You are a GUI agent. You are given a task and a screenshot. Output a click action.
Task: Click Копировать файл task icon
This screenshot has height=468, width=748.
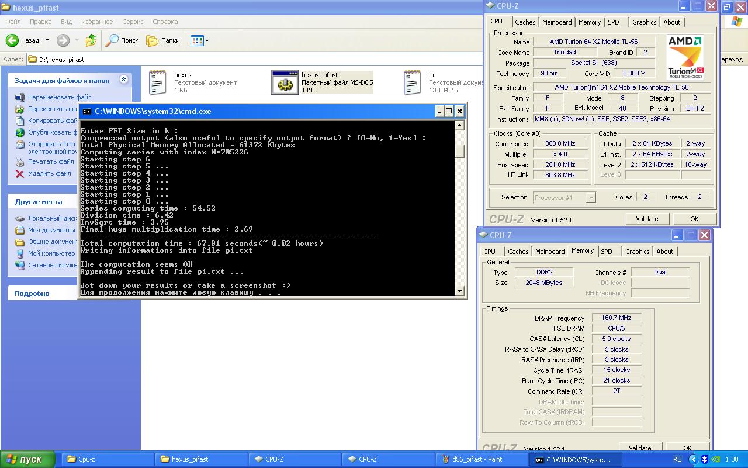tap(20, 121)
